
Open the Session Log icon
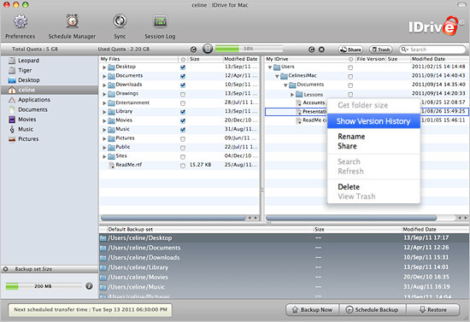pos(160,21)
